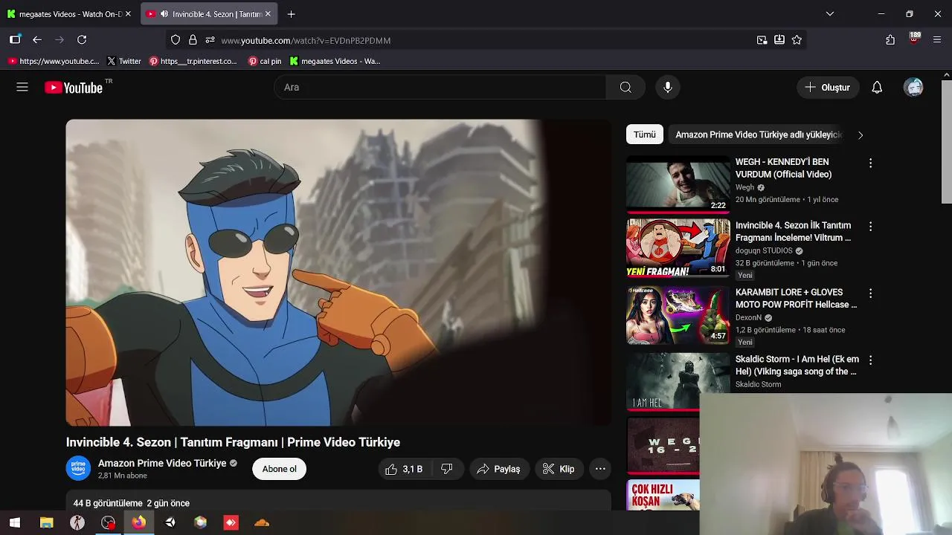
Task: Open the AnyDesk taskbar icon
Action: [231, 522]
